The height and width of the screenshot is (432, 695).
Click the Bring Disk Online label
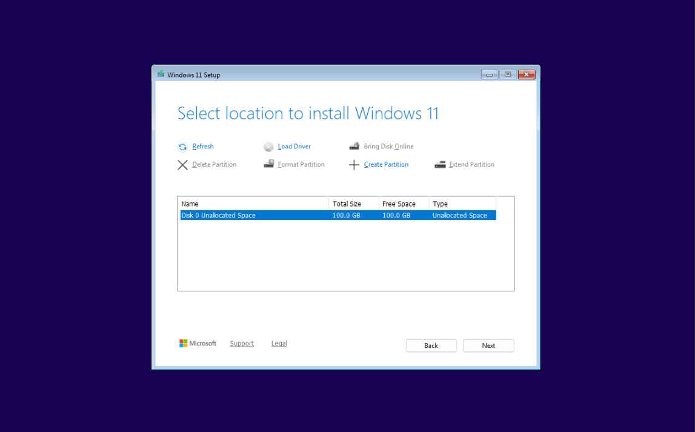(389, 146)
